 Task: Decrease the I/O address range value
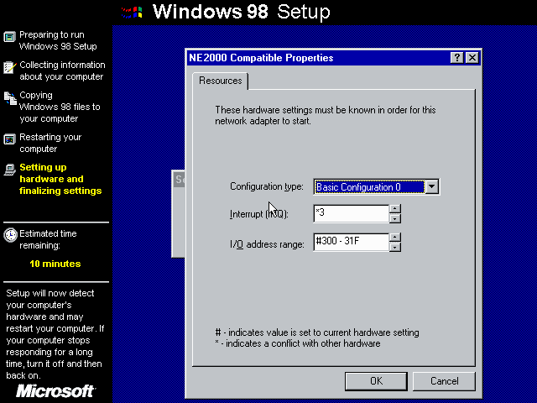point(395,247)
